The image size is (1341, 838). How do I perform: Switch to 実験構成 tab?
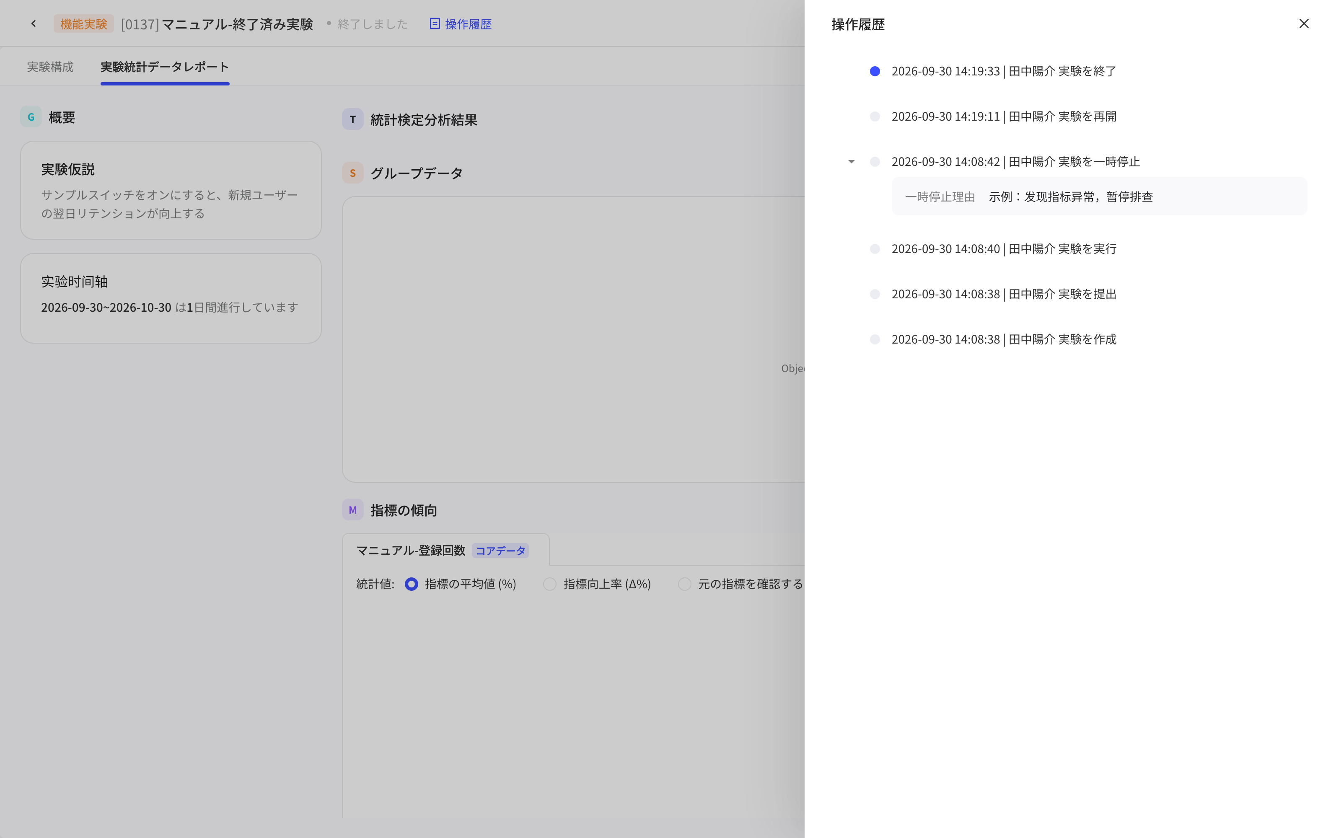50,67
